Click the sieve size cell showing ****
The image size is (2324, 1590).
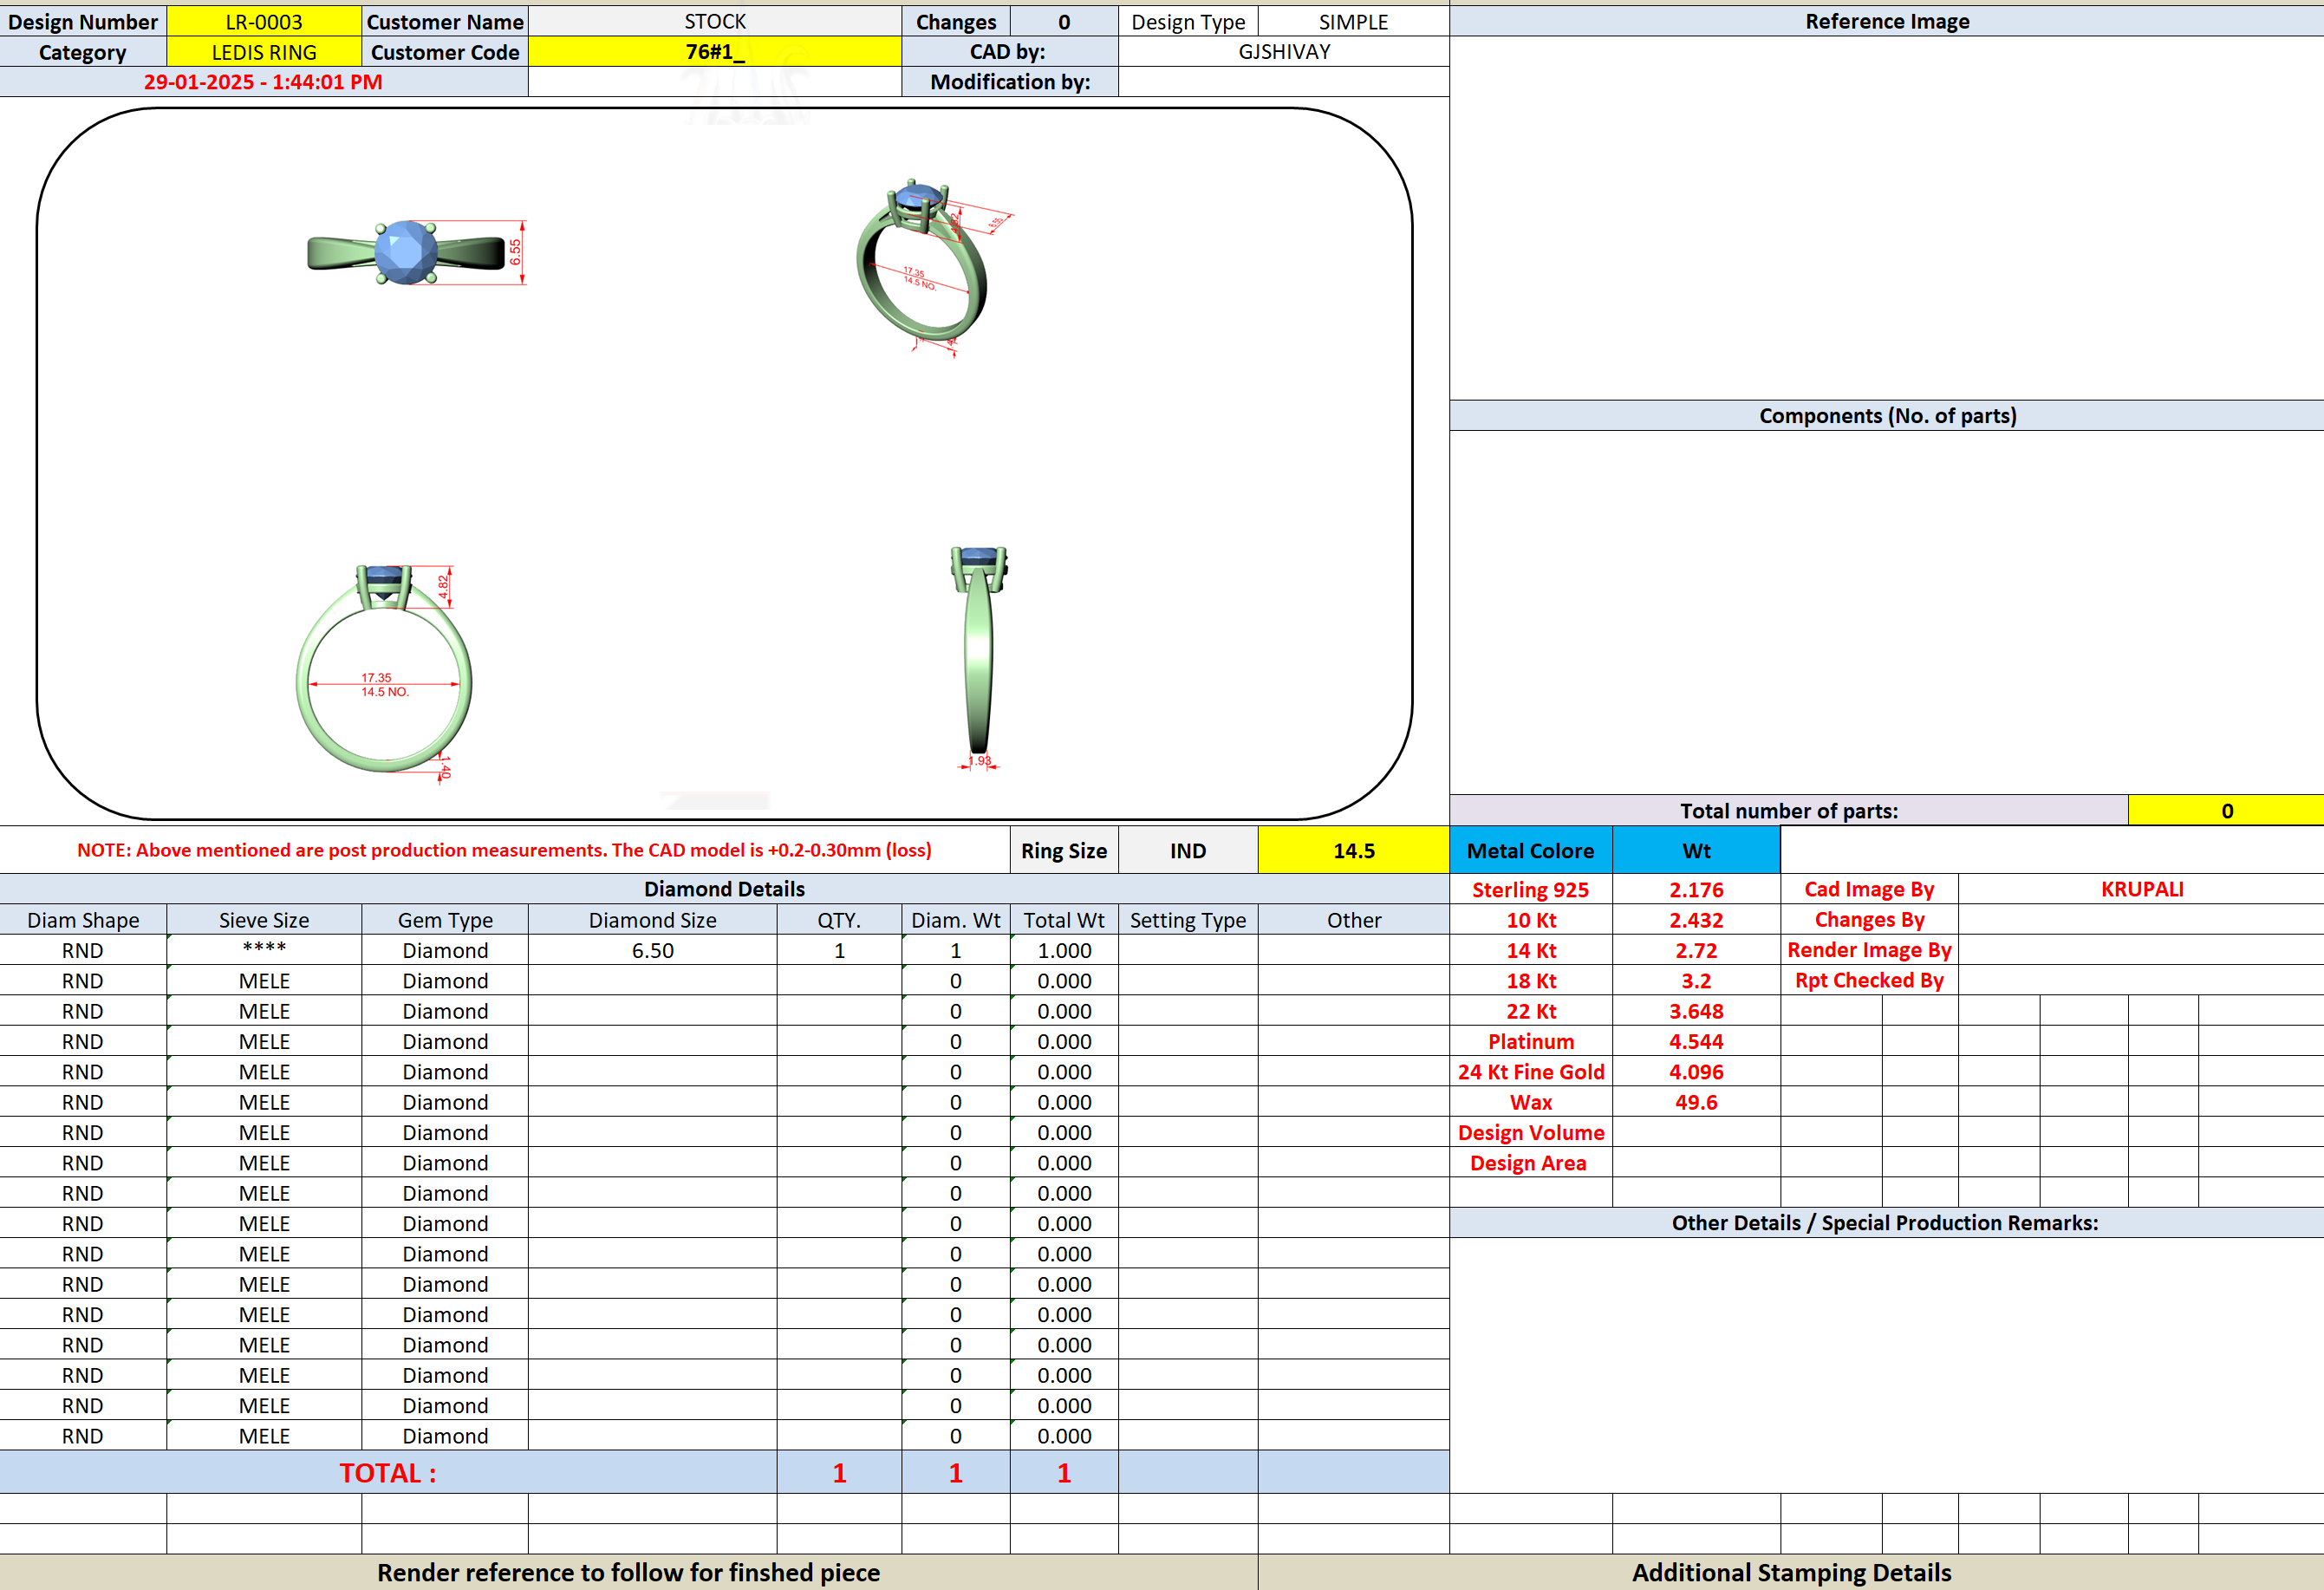[264, 950]
